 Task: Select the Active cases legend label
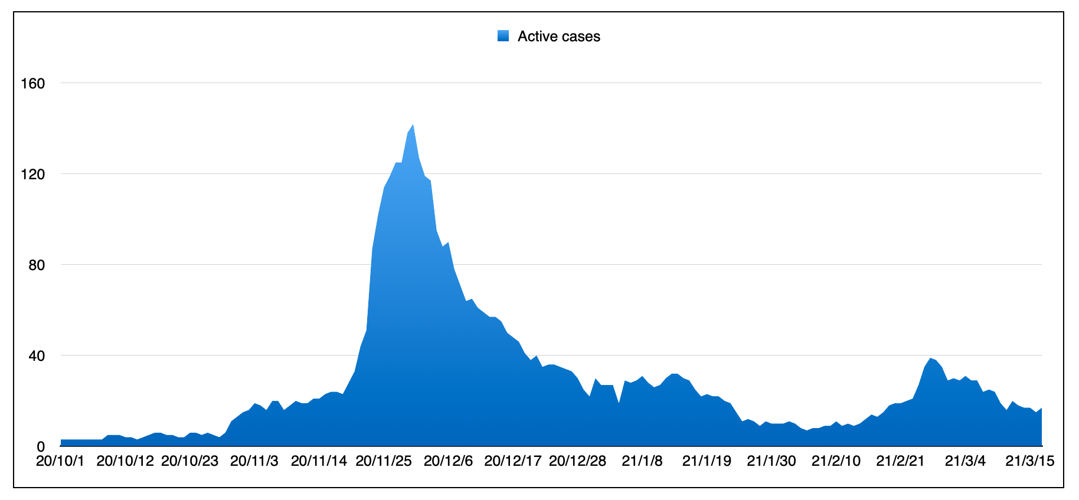pos(558,37)
